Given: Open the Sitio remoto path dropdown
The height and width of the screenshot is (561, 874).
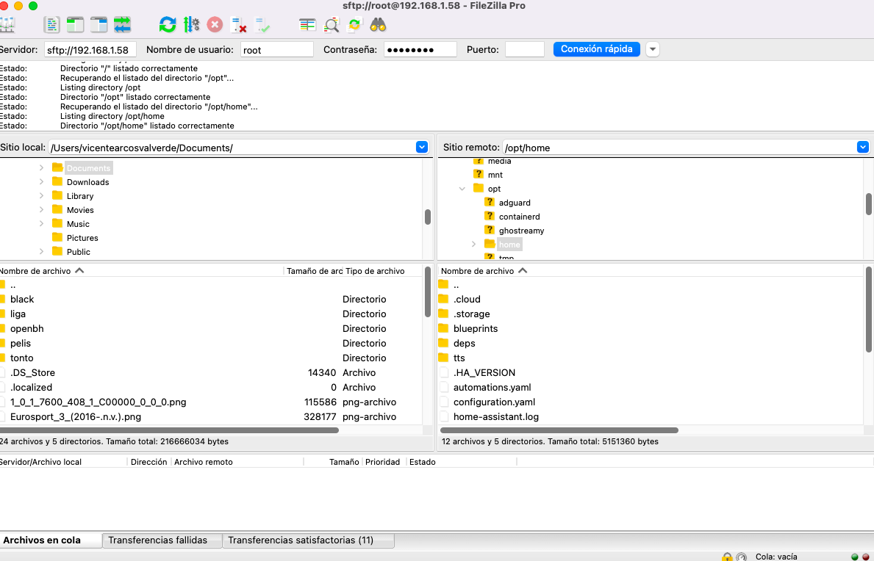Looking at the screenshot, I should click(x=862, y=147).
